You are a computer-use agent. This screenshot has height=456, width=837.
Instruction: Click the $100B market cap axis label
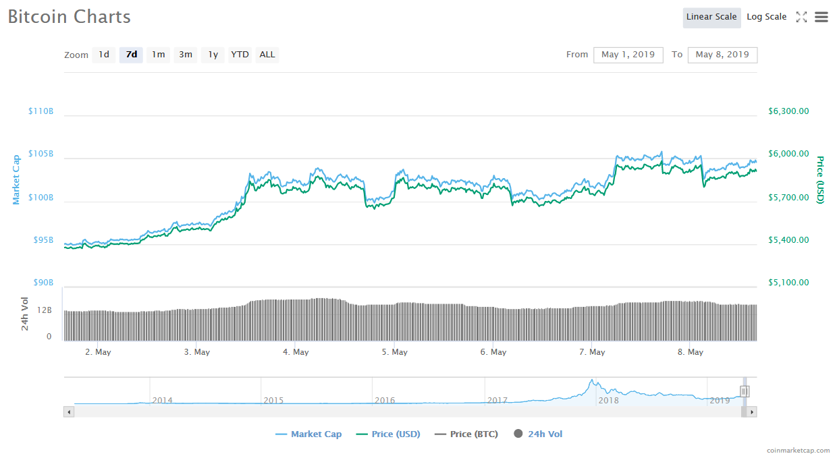pyautogui.click(x=40, y=198)
